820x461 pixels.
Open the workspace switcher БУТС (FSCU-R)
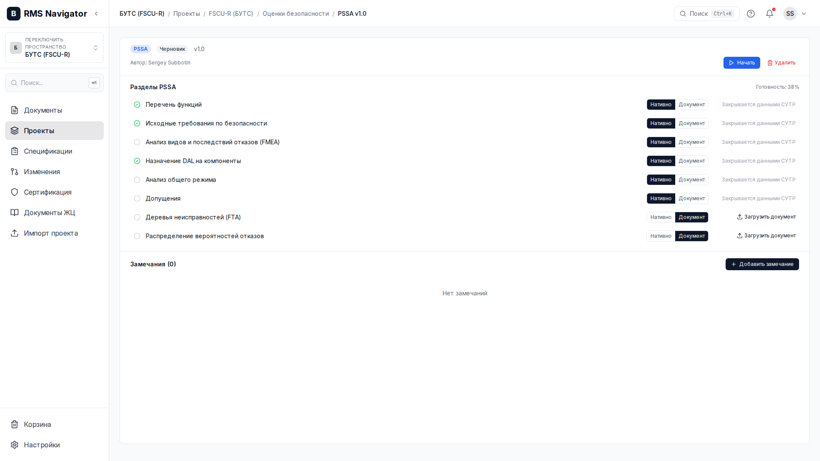(x=54, y=48)
